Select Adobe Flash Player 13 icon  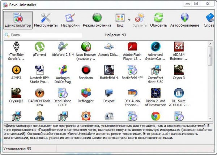(132, 46)
